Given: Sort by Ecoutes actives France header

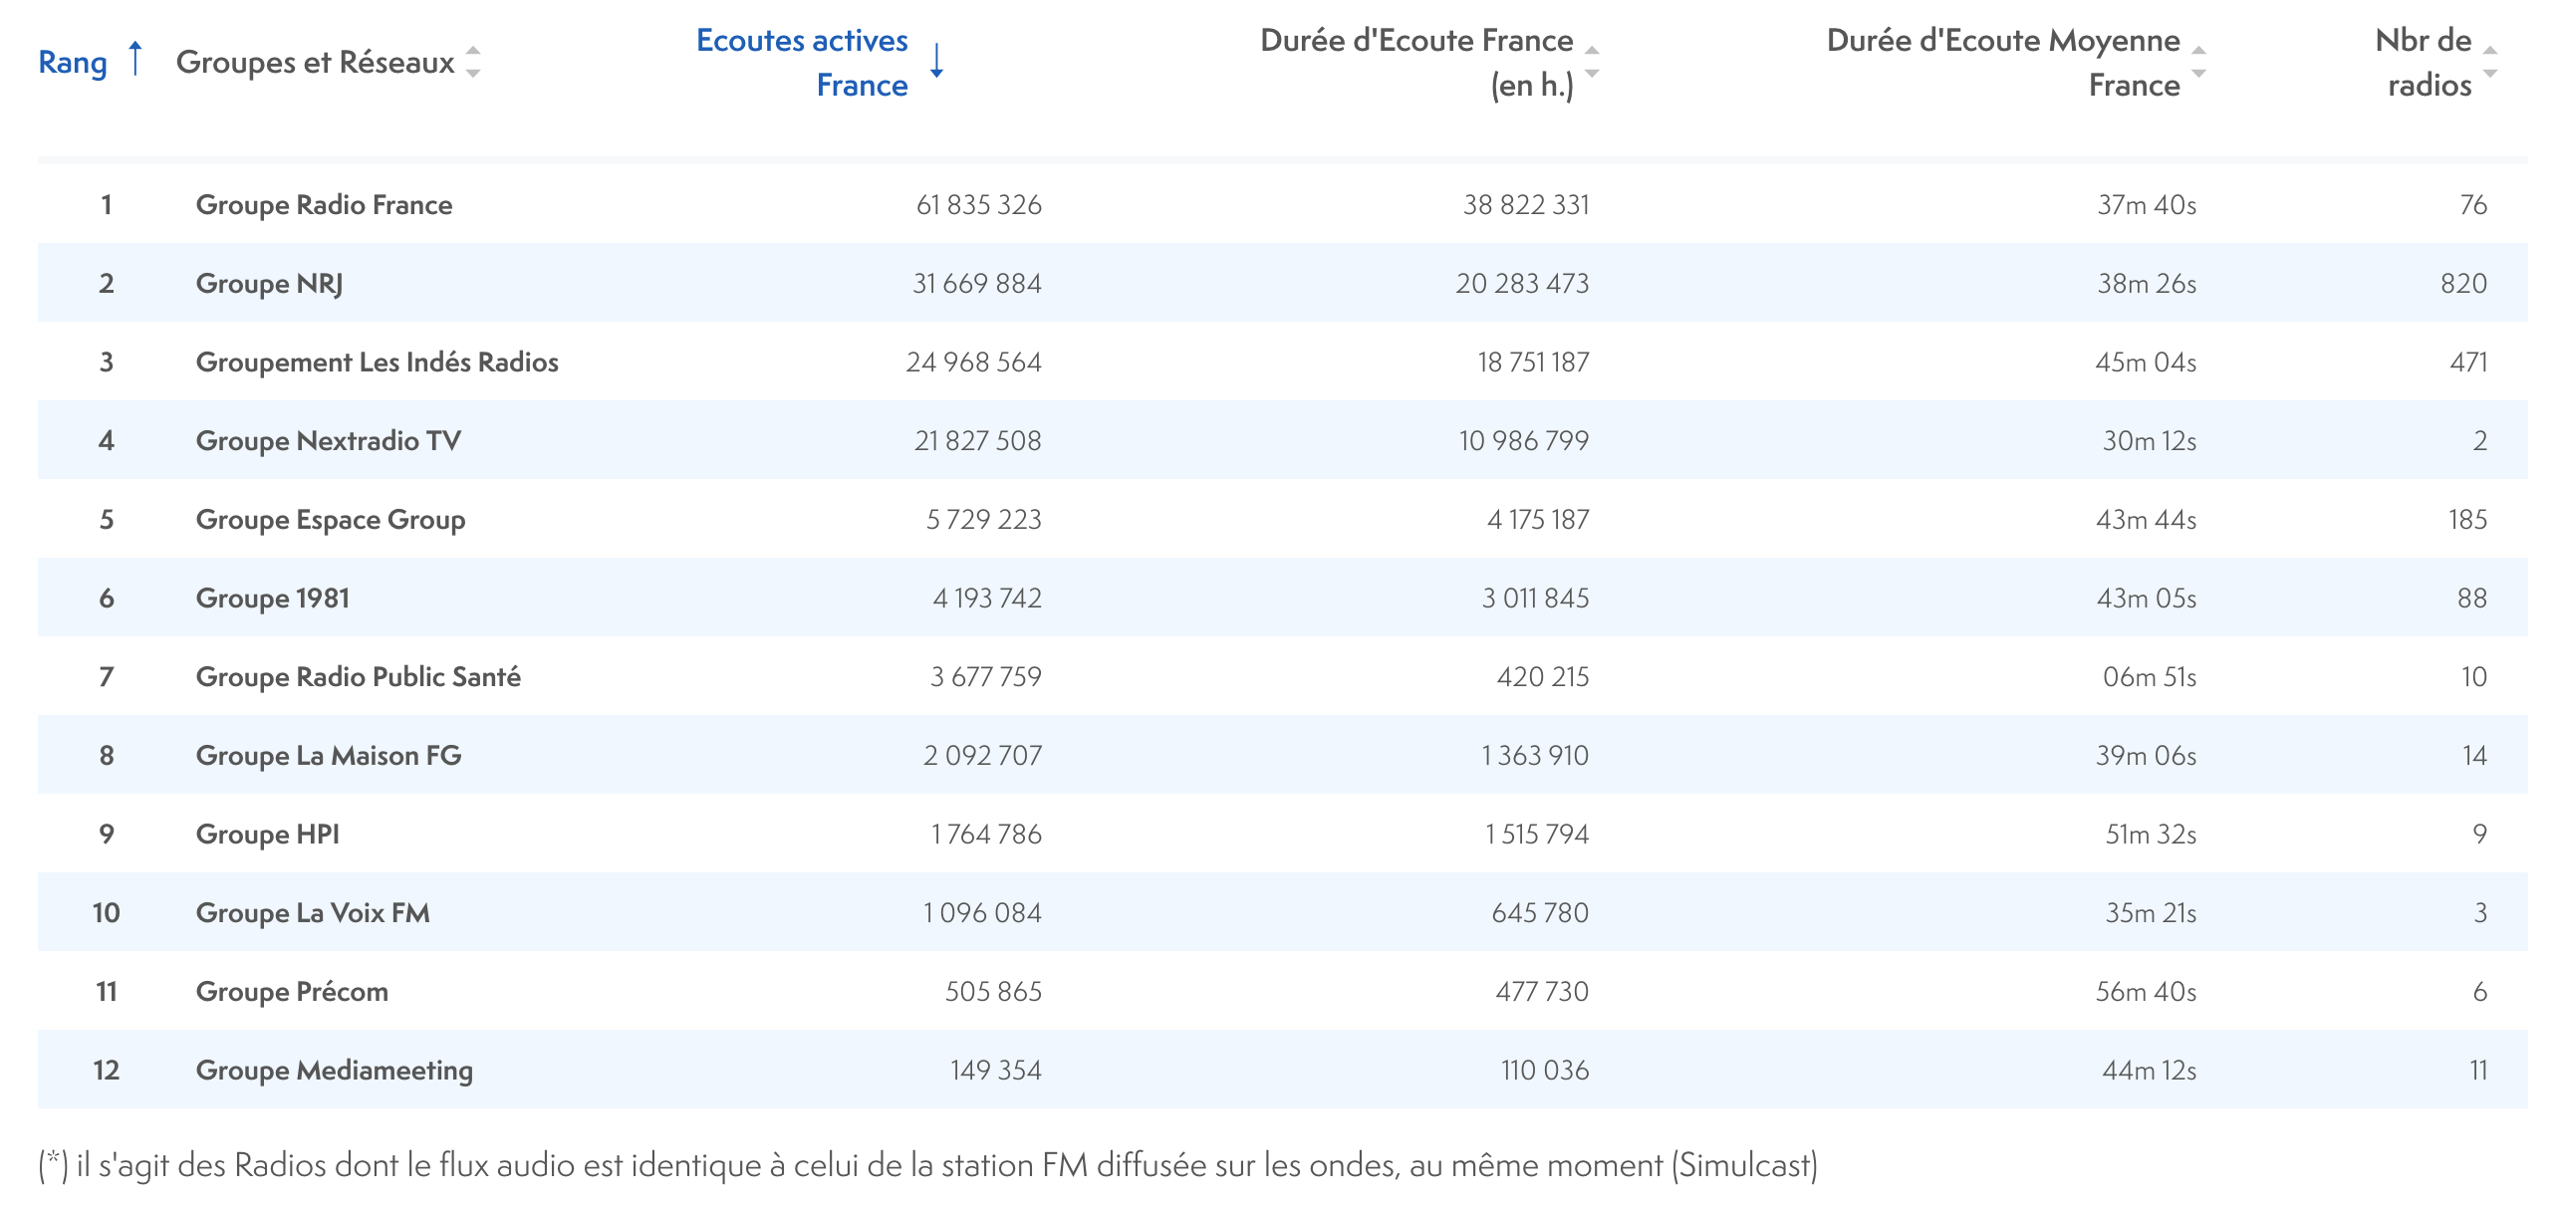Looking at the screenshot, I should point(803,62).
